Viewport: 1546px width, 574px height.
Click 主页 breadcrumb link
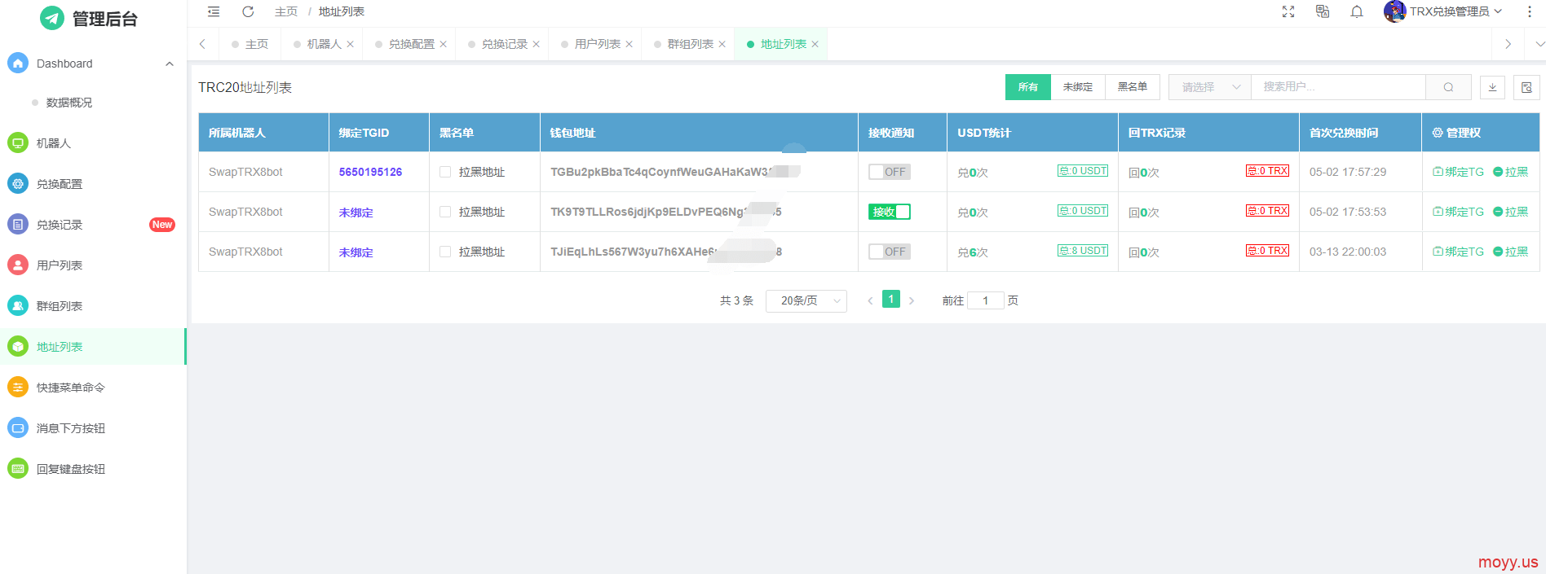click(x=285, y=11)
